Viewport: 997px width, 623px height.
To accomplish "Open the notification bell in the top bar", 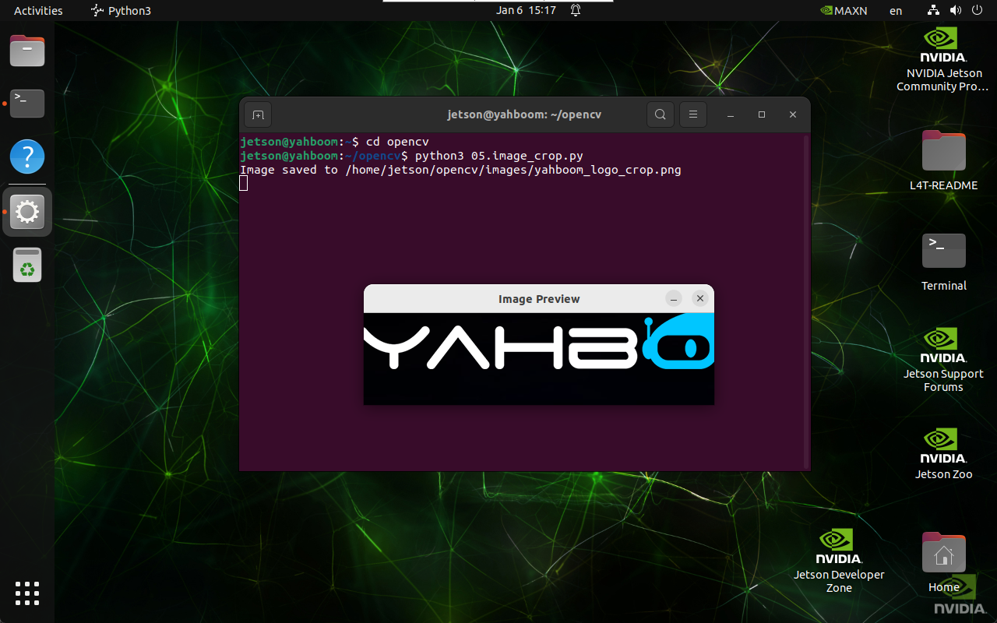I will [x=576, y=10].
